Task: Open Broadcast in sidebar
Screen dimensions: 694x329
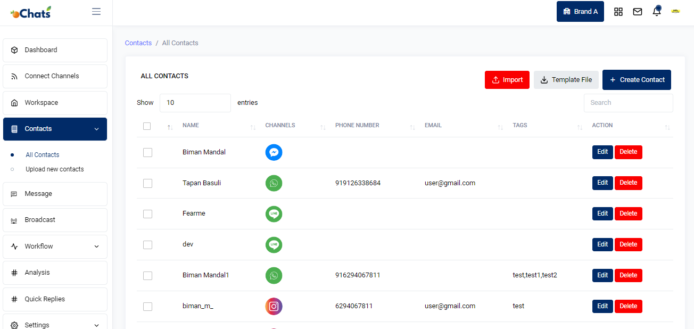Action: 55,220
